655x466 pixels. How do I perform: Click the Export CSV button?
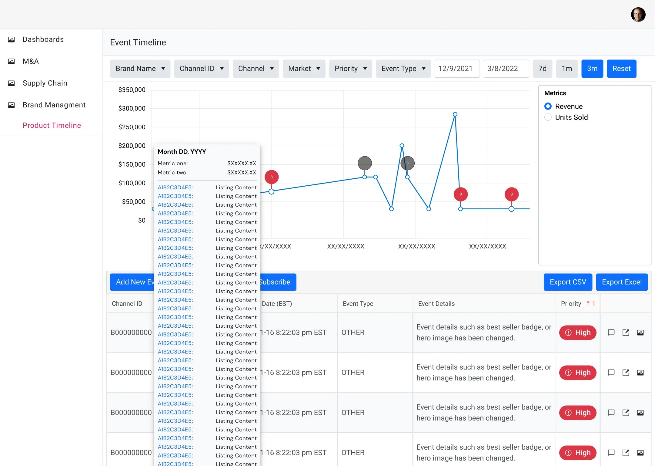(568, 282)
